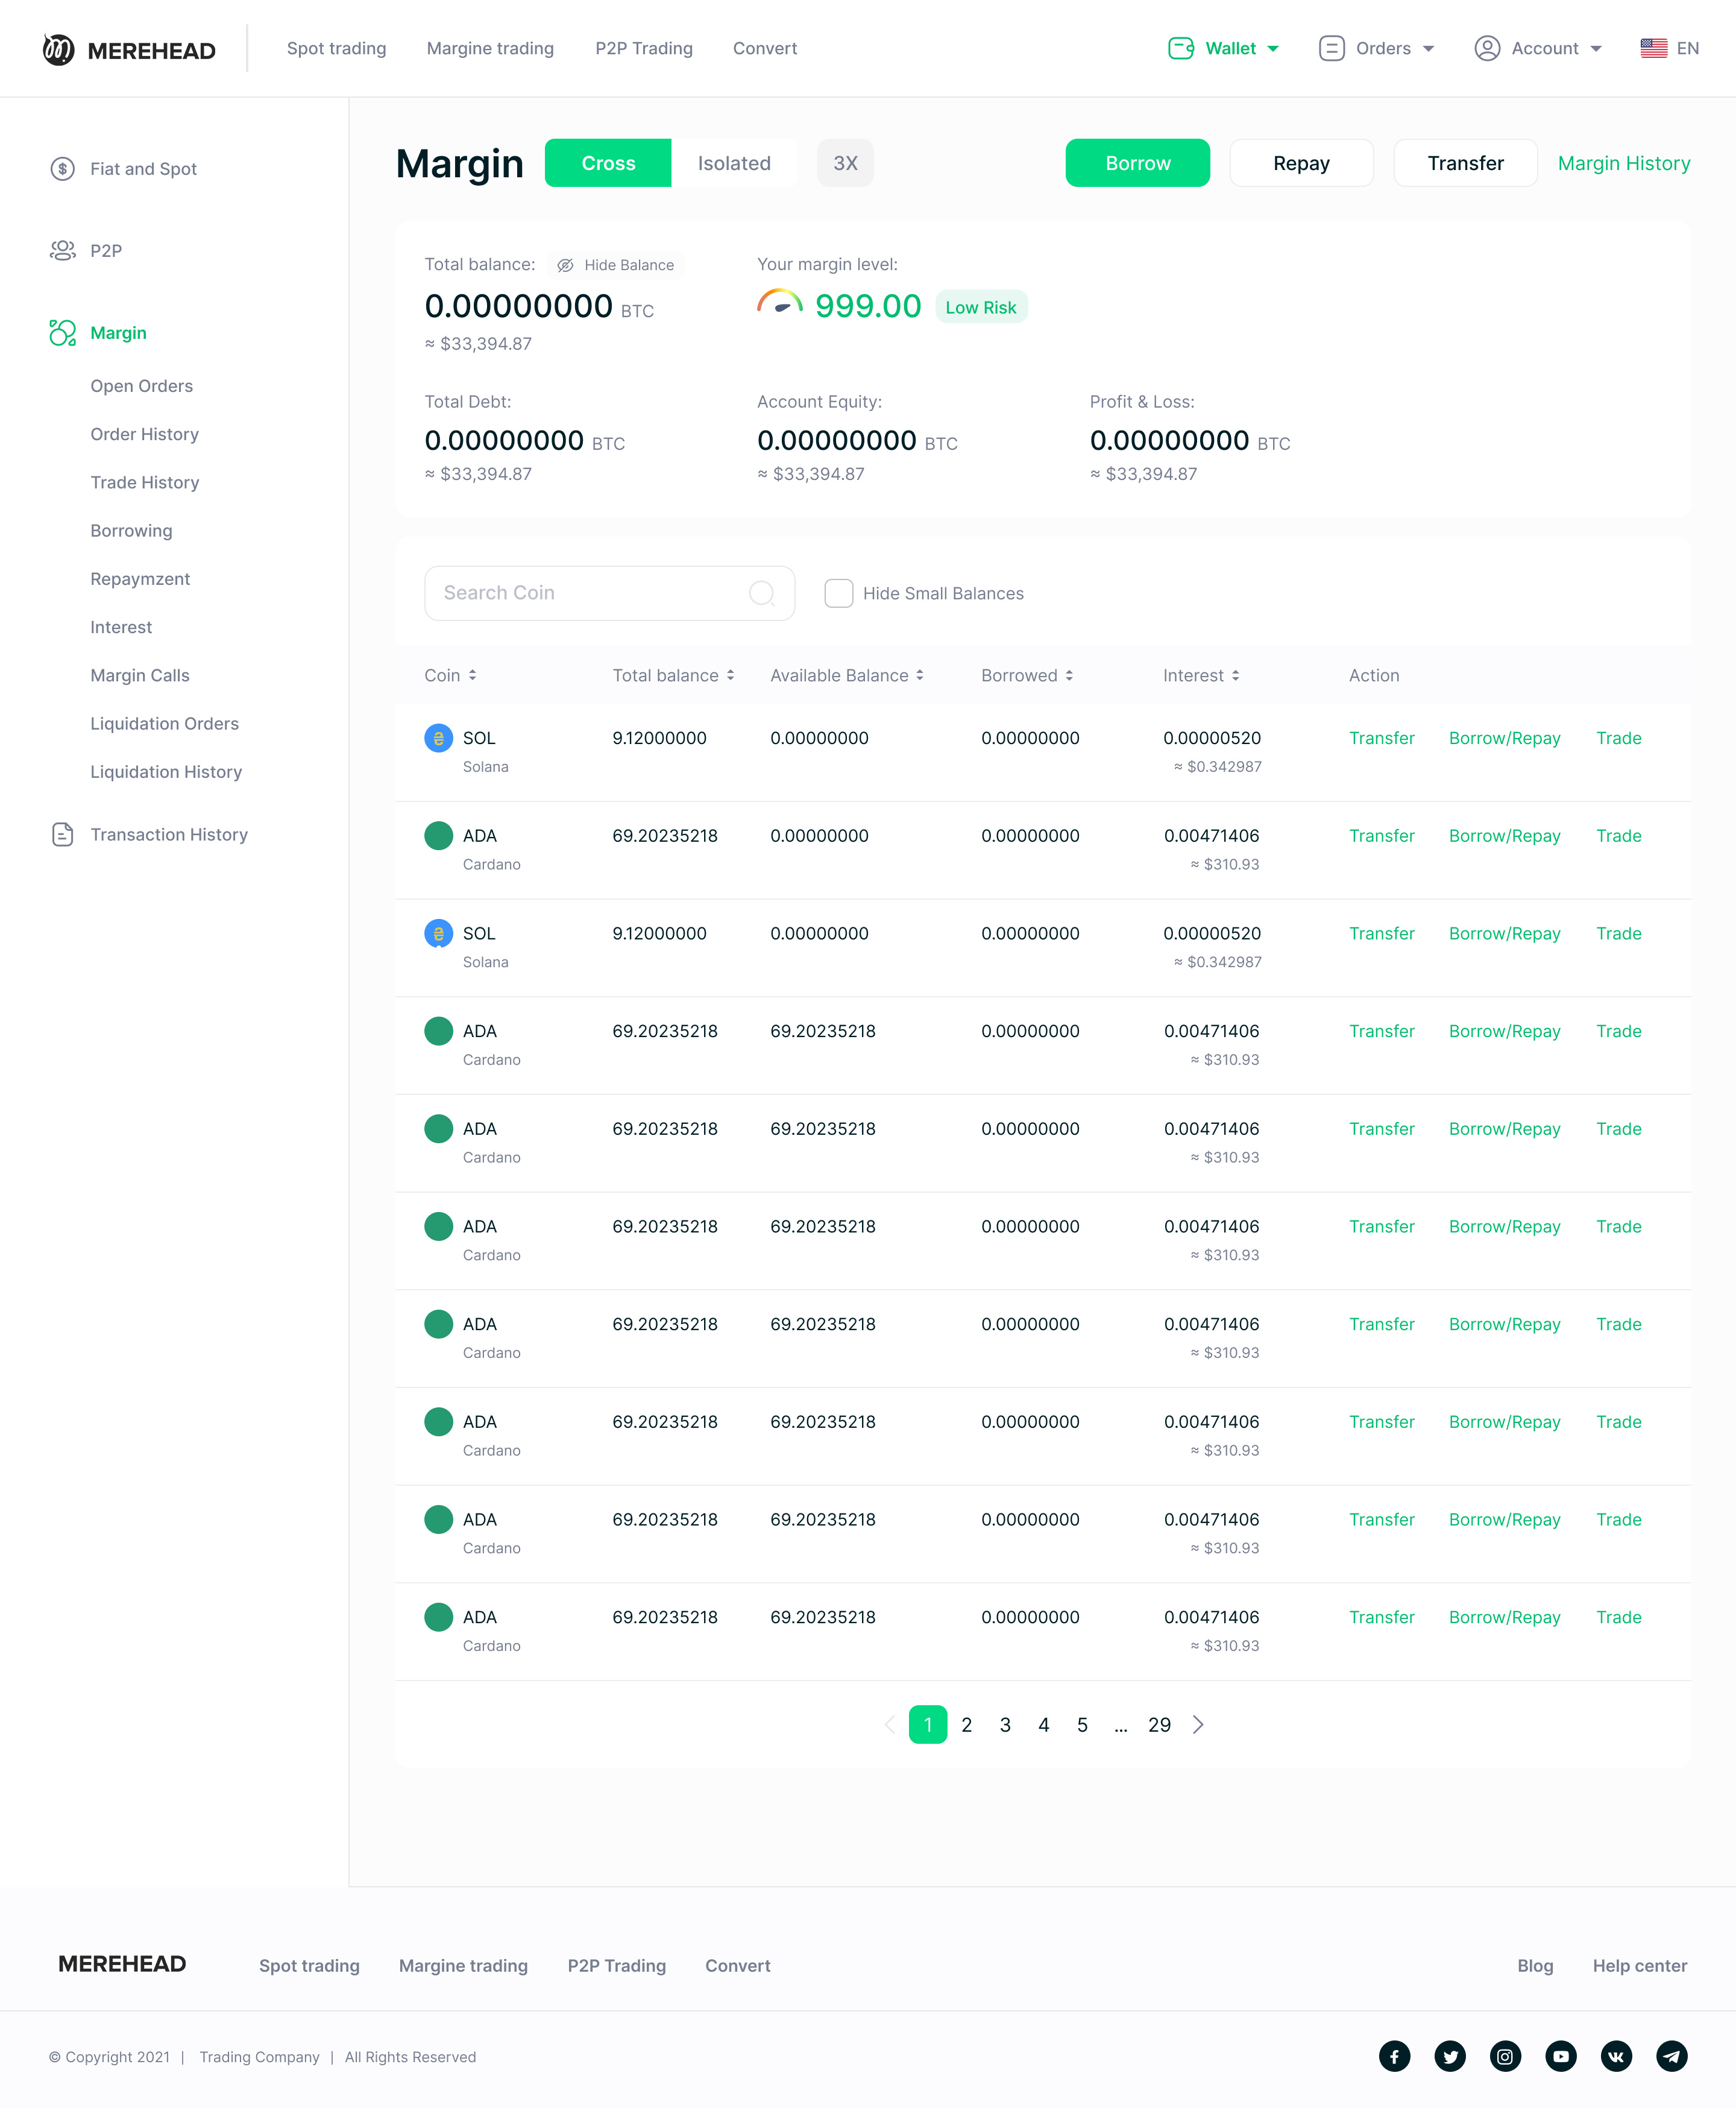Open the Margin History link
Image resolution: width=1736 pixels, height=2108 pixels.
point(1623,163)
